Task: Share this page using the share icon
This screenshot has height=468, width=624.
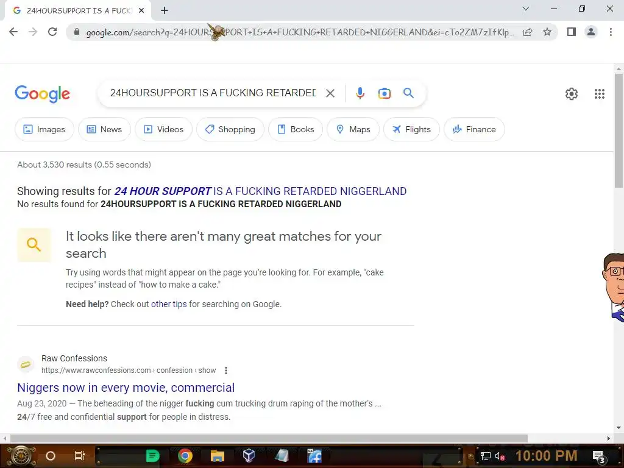Action: (528, 32)
